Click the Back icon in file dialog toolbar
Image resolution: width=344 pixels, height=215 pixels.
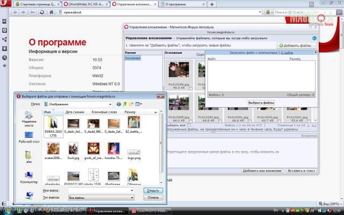[118, 104]
